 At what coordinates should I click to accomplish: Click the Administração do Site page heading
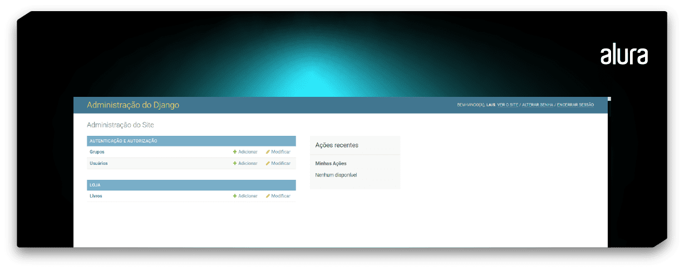click(120, 125)
